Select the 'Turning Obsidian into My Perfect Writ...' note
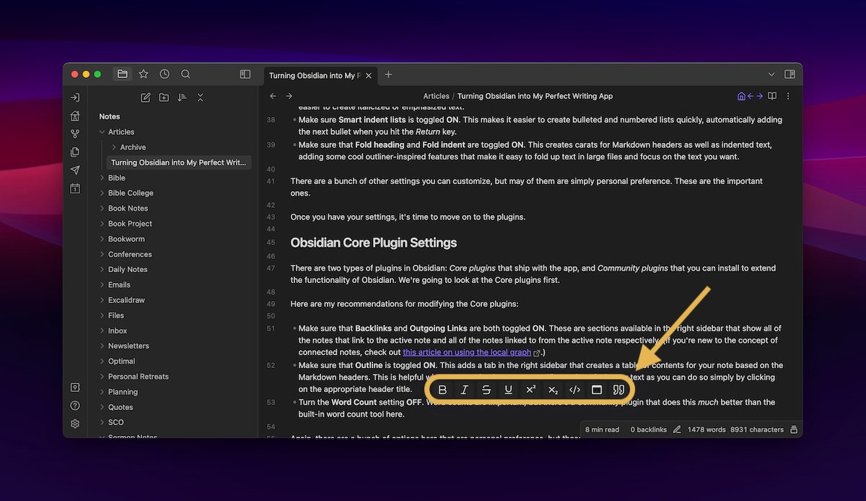 [x=178, y=162]
